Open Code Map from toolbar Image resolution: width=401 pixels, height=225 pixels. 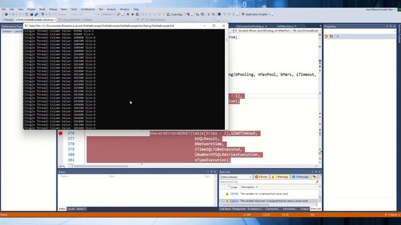point(174,14)
